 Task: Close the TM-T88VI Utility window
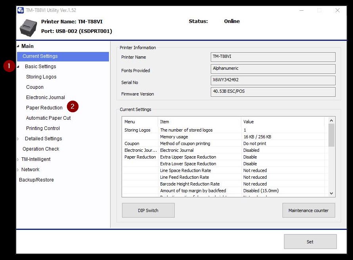pyautogui.click(x=338, y=10)
